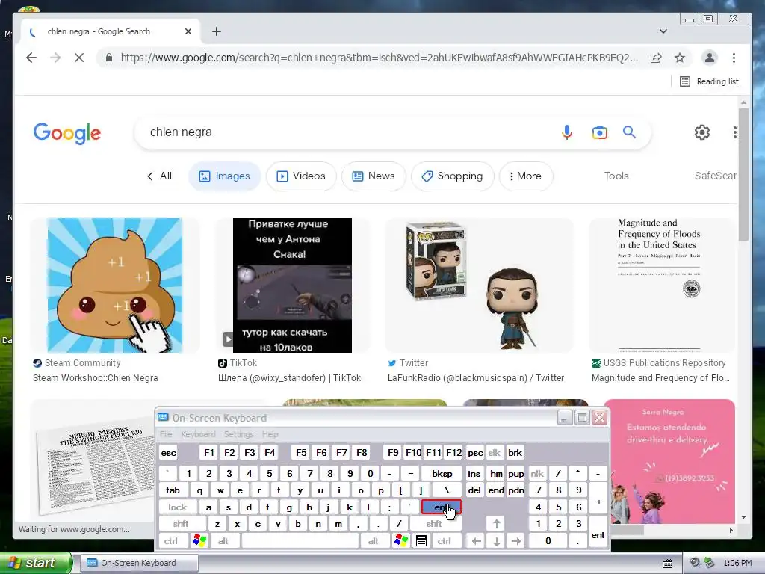Viewport: 765px width, 574px height.
Task: Open the Windows start menu
Action: pyautogui.click(x=35, y=563)
